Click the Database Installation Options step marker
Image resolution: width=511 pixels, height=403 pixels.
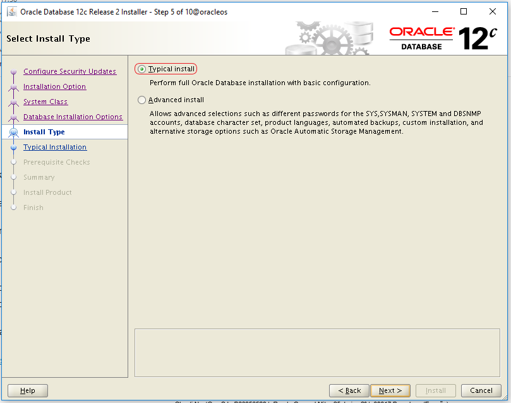pyautogui.click(x=14, y=117)
